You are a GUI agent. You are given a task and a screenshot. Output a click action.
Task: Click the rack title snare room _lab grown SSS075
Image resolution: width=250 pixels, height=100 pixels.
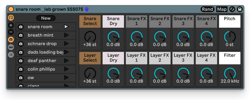click(x=49, y=9)
